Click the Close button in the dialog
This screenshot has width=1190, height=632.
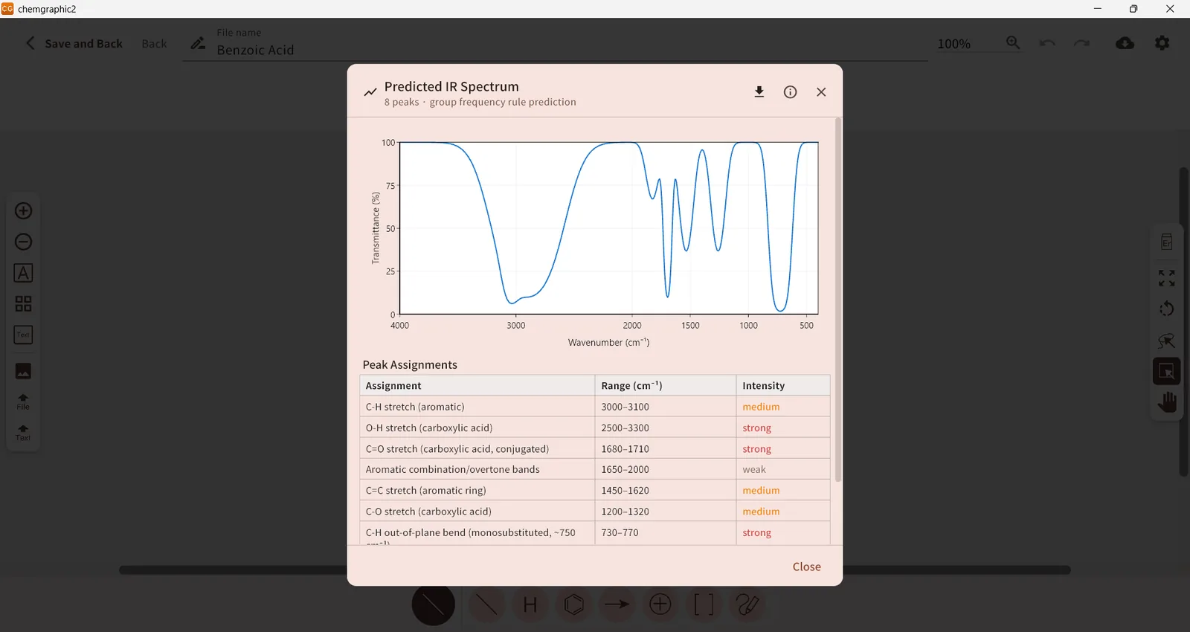pyautogui.click(x=807, y=567)
